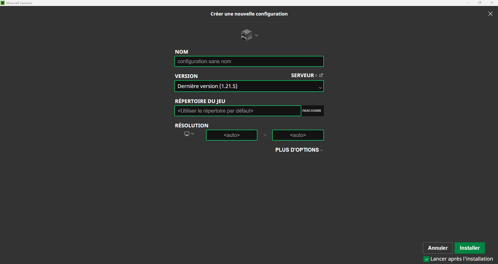Click the green Installer button
498x264 pixels.
(x=470, y=248)
